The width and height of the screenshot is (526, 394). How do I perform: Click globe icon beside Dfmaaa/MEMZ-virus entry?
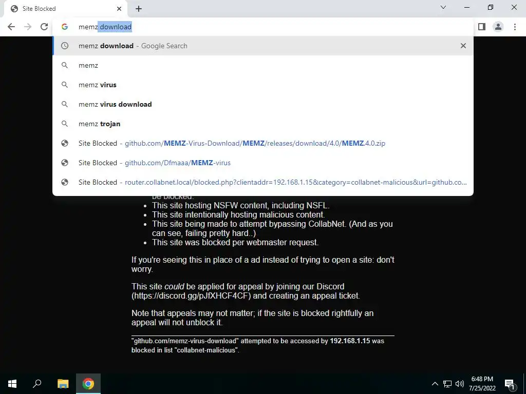click(x=65, y=163)
